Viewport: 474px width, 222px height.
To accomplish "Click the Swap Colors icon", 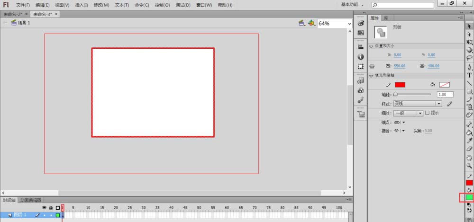I will tap(469, 210).
